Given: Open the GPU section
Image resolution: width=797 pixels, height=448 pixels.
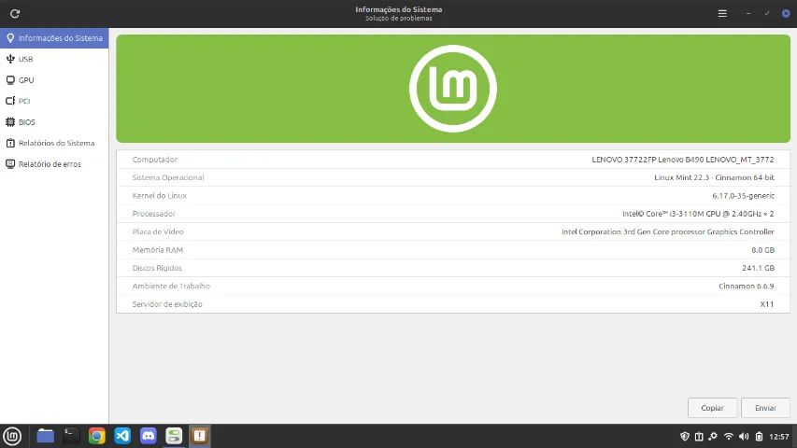Looking at the screenshot, I should click(54, 80).
